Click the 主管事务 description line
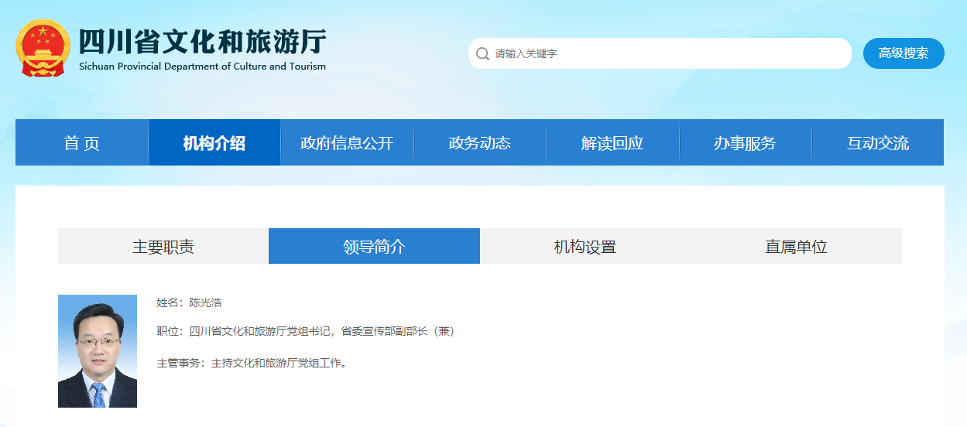 (252, 362)
